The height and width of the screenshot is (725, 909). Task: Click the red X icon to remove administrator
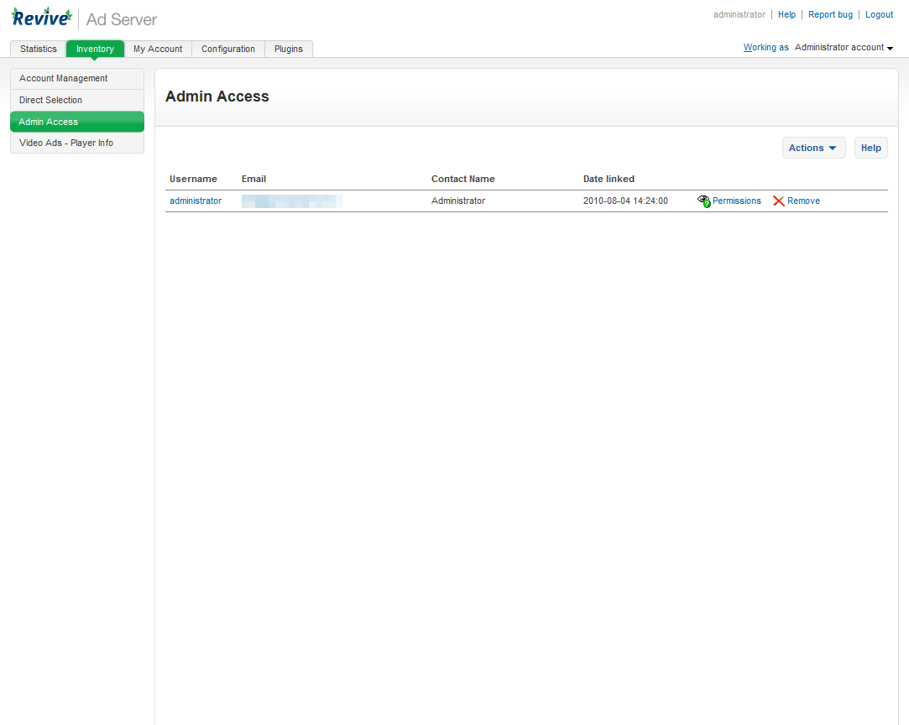(x=778, y=201)
